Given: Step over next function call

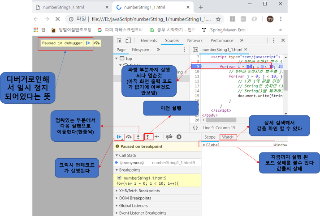Looking at the screenshot, I should [x=129, y=137].
